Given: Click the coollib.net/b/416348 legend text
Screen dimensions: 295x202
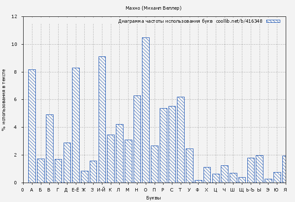Looking at the screenshot, I should [x=239, y=21].
